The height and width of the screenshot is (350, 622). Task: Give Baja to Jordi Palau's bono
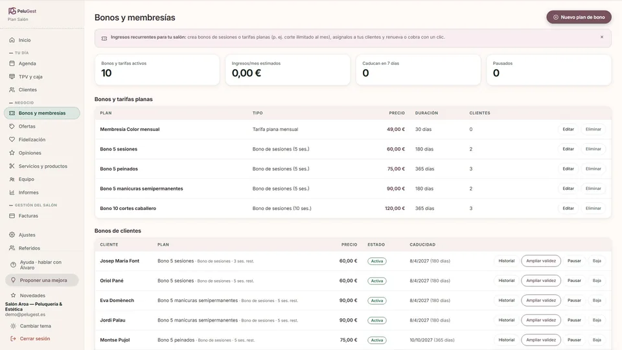[x=597, y=320]
